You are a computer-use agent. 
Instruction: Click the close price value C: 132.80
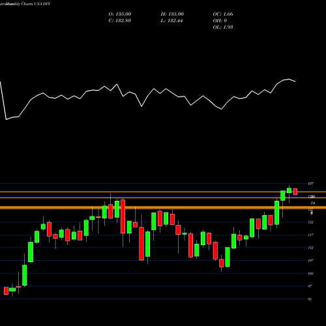tap(119, 20)
